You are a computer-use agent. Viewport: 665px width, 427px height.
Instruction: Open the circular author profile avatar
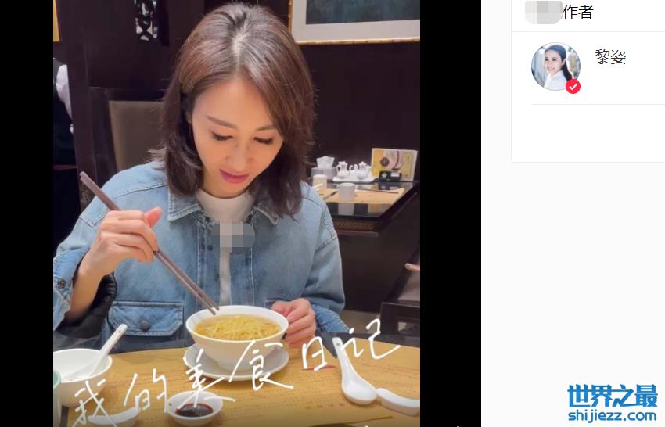click(x=555, y=66)
